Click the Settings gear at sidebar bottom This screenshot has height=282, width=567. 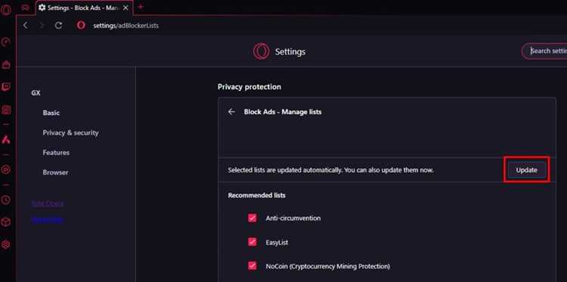pos(6,244)
